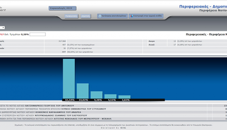This screenshot has width=227, height=130.
Task: Click the (4,18%) επί των ψηφισάντων text
Action: tap(189, 45)
